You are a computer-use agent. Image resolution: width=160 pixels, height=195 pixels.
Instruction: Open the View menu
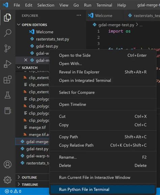[x=64, y=5]
